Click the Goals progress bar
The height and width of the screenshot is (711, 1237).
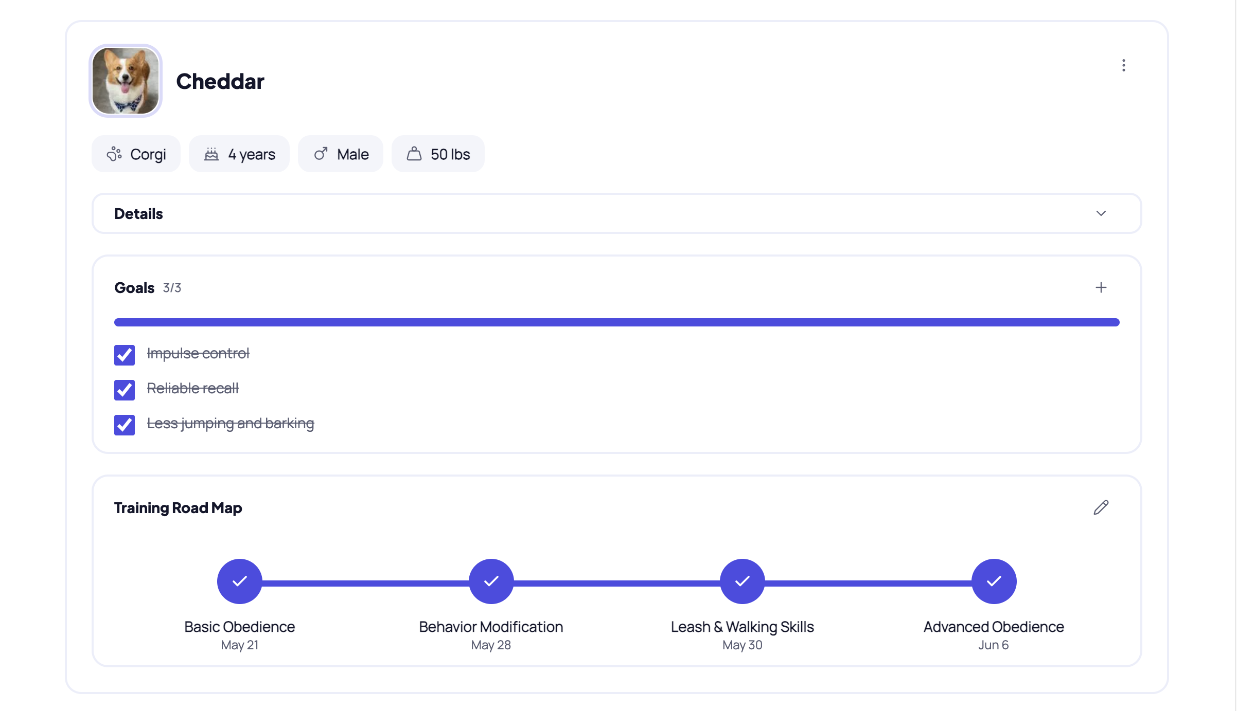tap(616, 322)
